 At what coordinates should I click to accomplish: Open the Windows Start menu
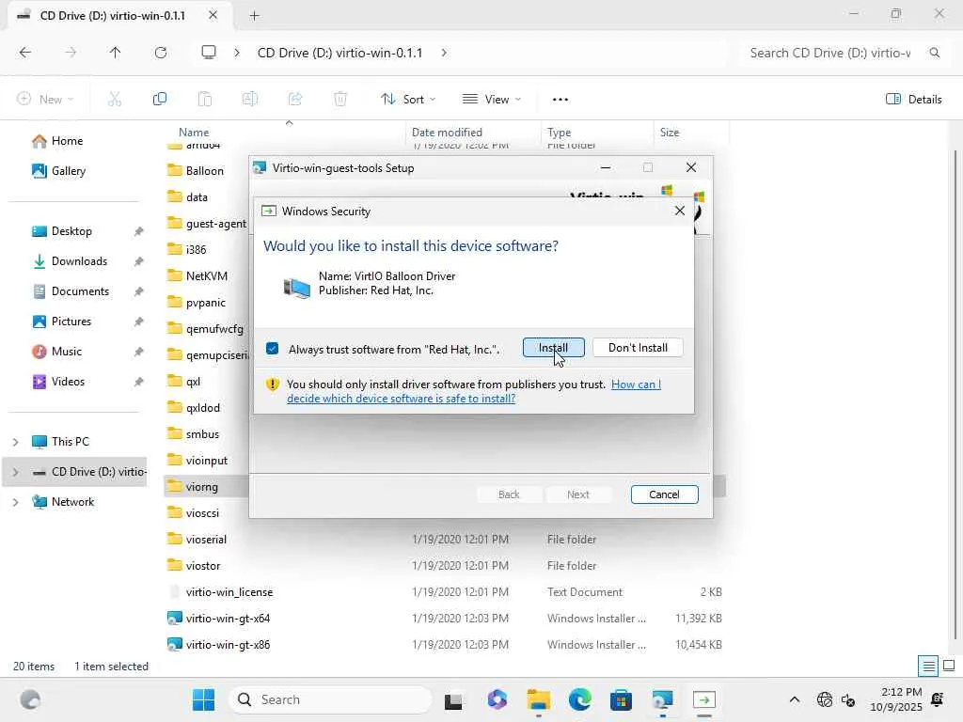coord(203,699)
